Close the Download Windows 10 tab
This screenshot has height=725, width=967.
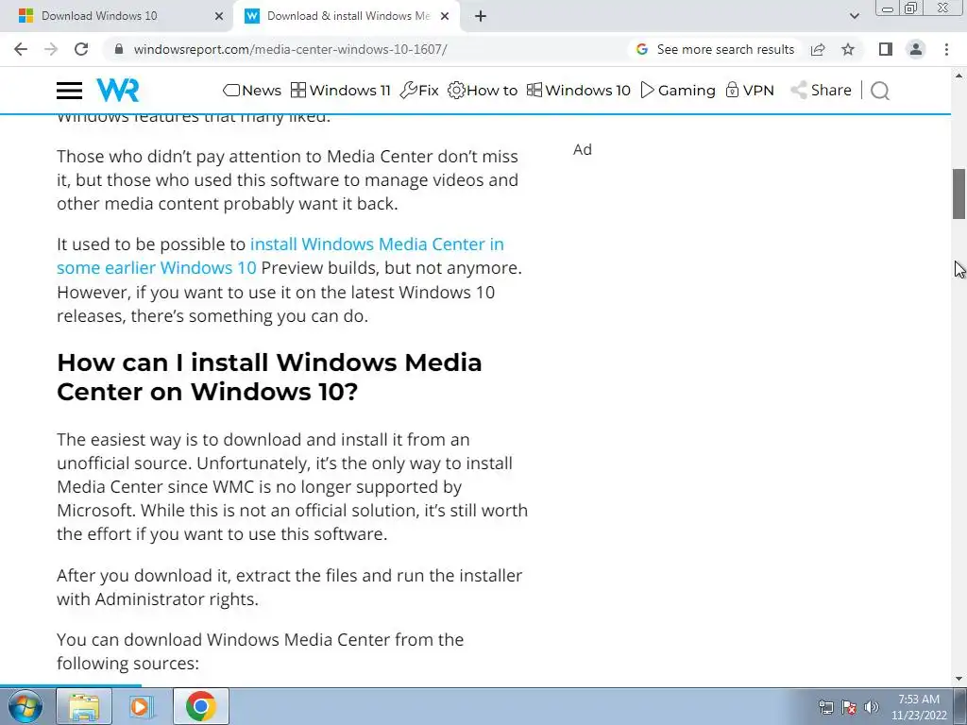point(219,16)
